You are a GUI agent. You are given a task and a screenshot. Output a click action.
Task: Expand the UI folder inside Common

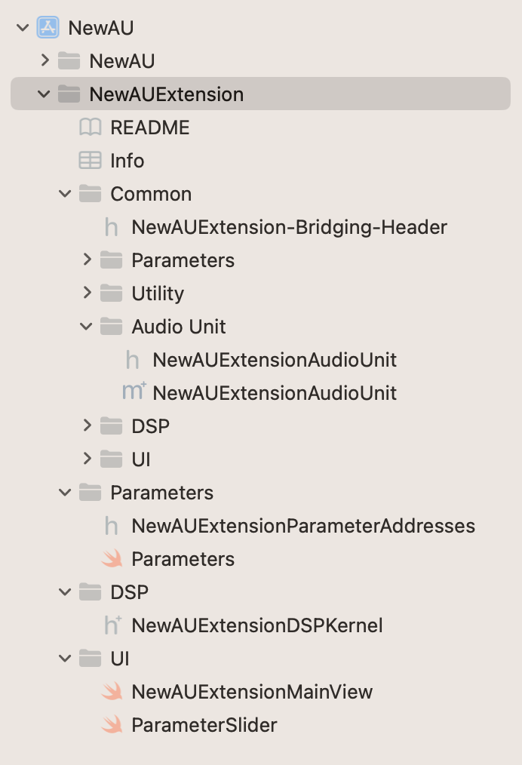[87, 459]
